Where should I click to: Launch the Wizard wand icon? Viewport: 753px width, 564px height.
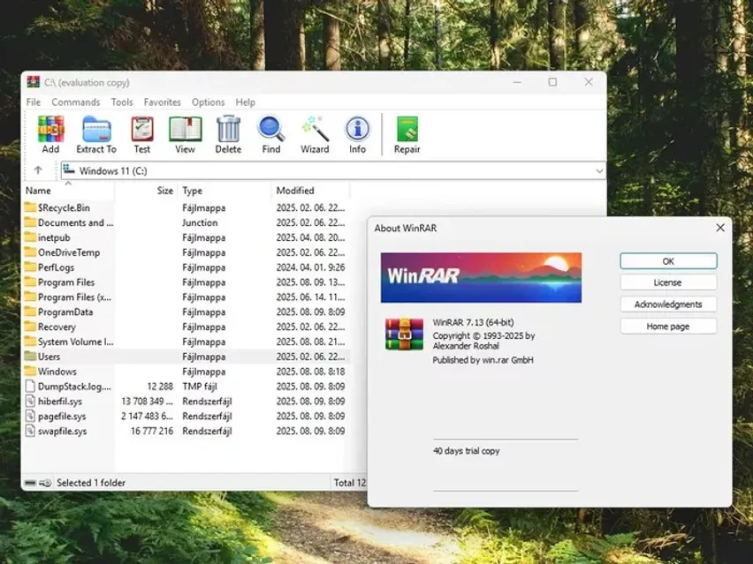pyautogui.click(x=315, y=130)
